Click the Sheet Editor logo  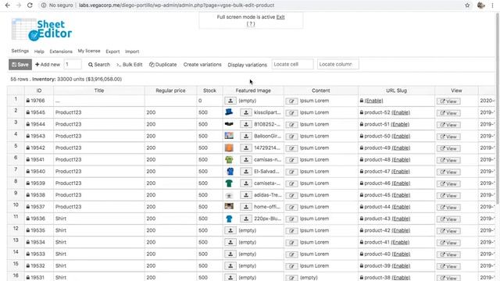pyautogui.click(x=41, y=30)
